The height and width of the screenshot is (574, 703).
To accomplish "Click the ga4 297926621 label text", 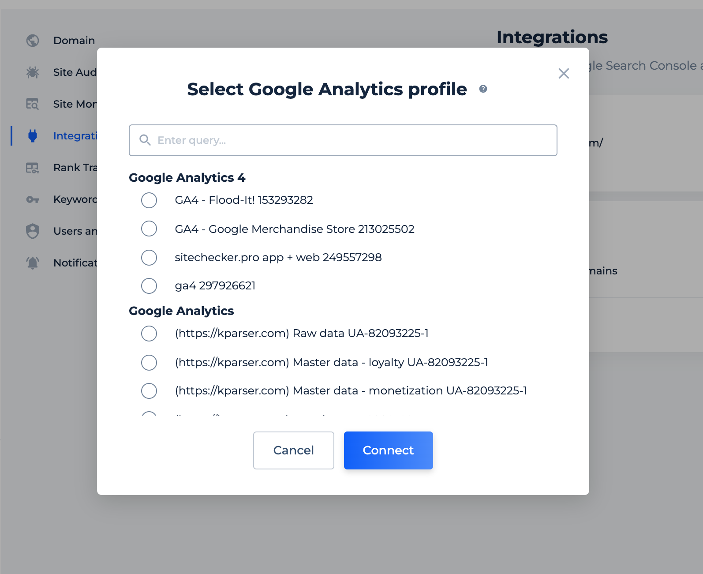I will (x=215, y=286).
